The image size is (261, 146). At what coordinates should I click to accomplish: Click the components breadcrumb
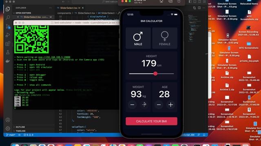64,13
